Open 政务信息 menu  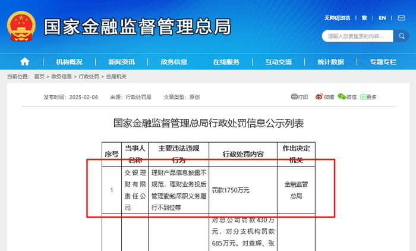tap(174, 62)
